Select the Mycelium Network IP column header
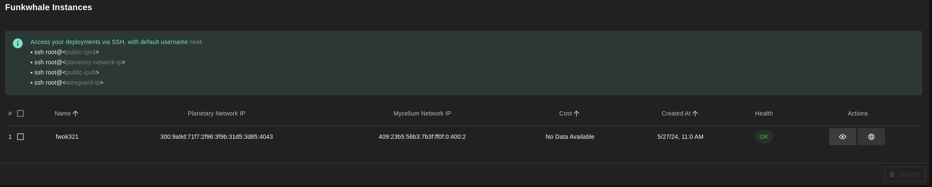 [x=422, y=113]
